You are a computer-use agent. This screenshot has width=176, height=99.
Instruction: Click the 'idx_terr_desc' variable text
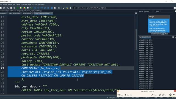[x=26, y=87]
